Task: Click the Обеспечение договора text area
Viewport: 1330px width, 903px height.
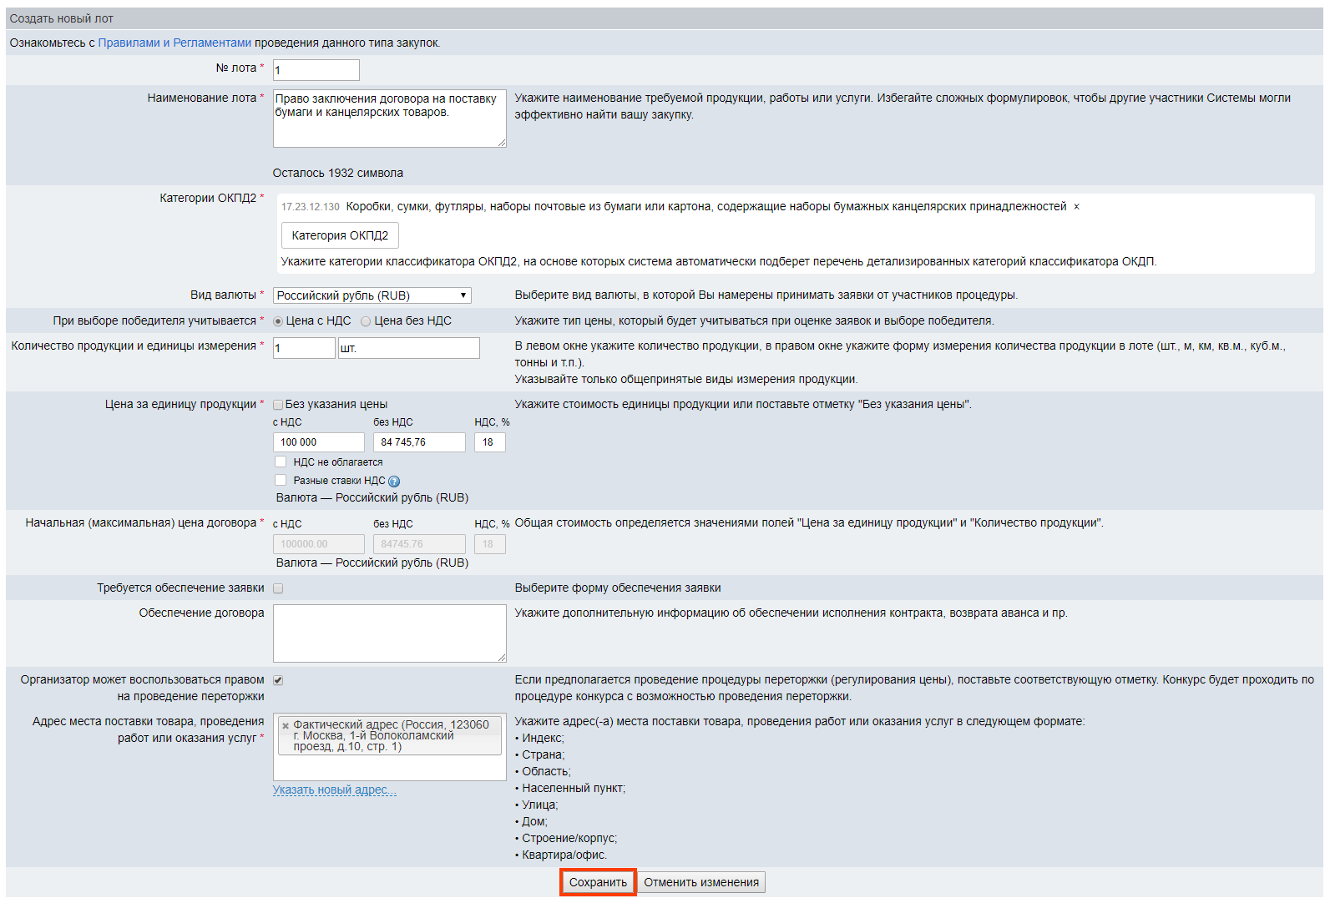Action: [389, 633]
